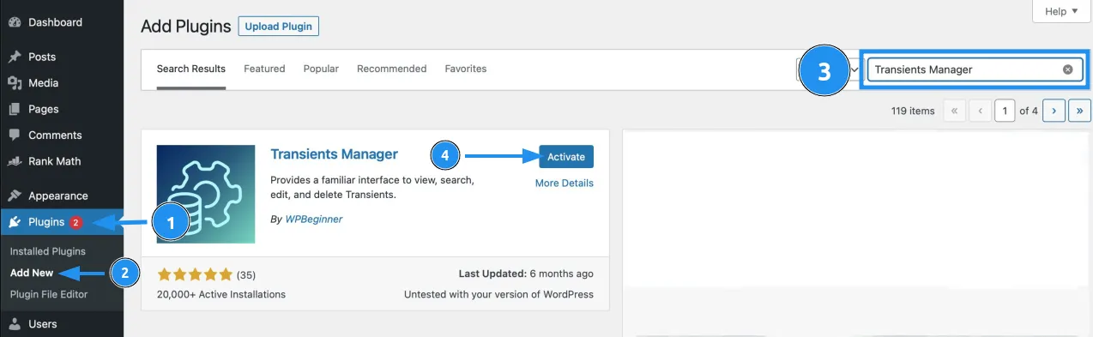Click the 'of 4' pages total text
The image size is (1093, 337).
(x=1029, y=111)
